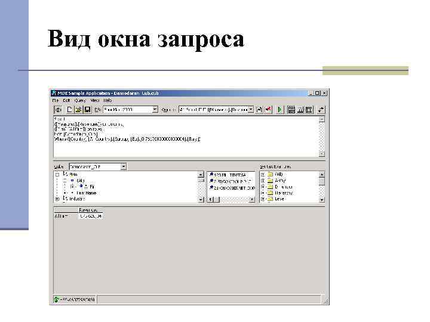
Task: Create a new query file with blank page icon
Action: point(70,110)
